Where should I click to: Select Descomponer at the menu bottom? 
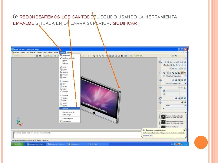point(70,121)
